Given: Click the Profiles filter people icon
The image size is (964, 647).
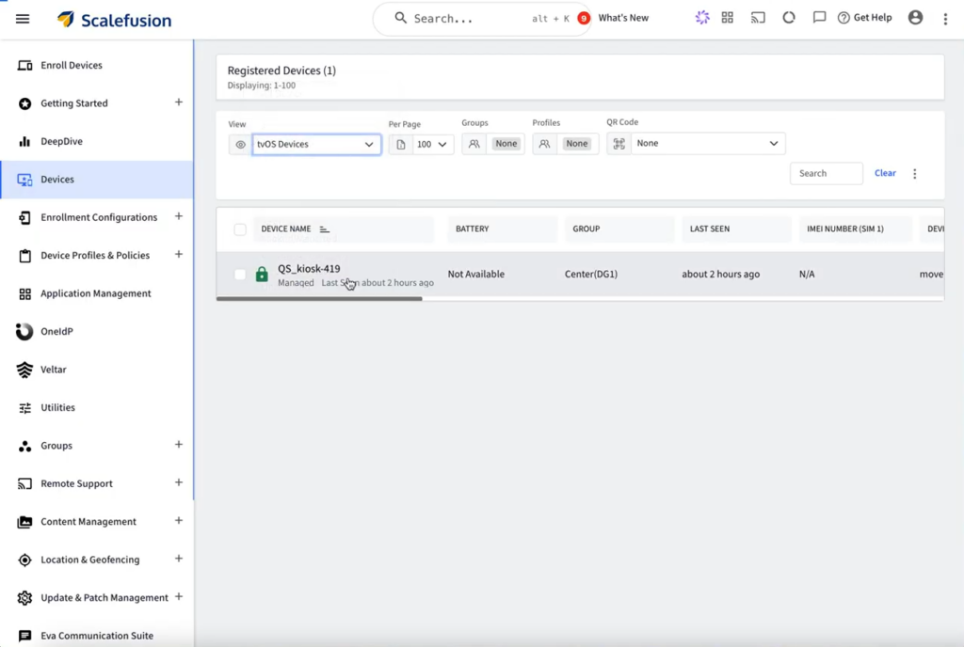Looking at the screenshot, I should click(x=544, y=144).
